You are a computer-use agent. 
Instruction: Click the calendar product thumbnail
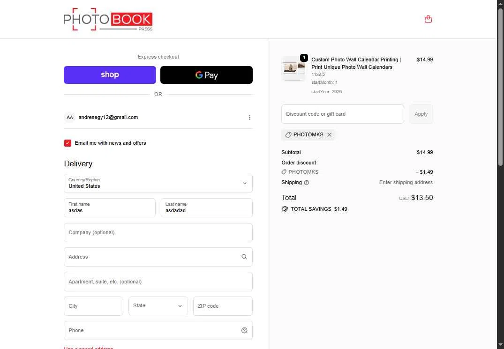point(293,68)
